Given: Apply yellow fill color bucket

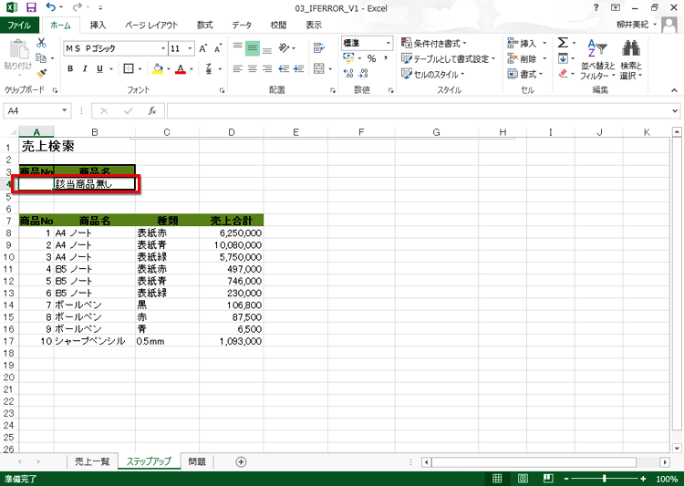Looking at the screenshot, I should pyautogui.click(x=158, y=69).
